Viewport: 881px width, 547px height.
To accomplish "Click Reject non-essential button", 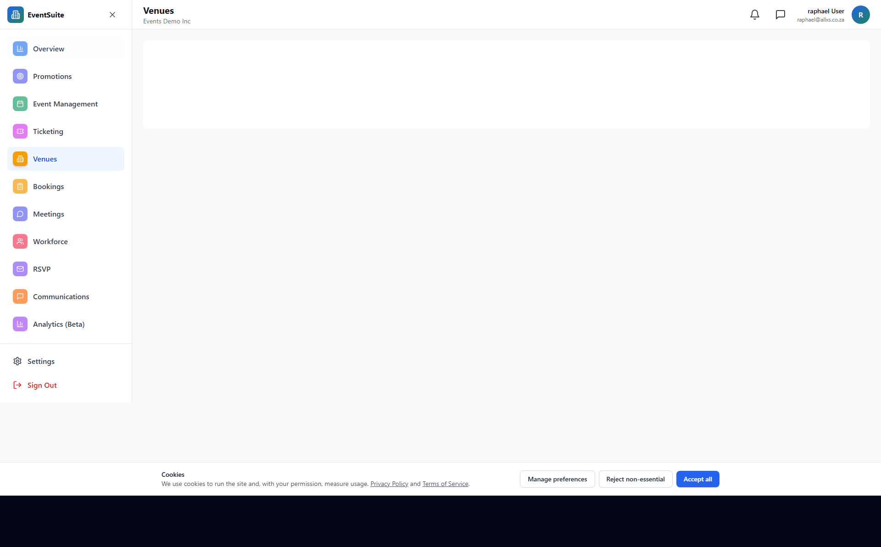I will (635, 479).
